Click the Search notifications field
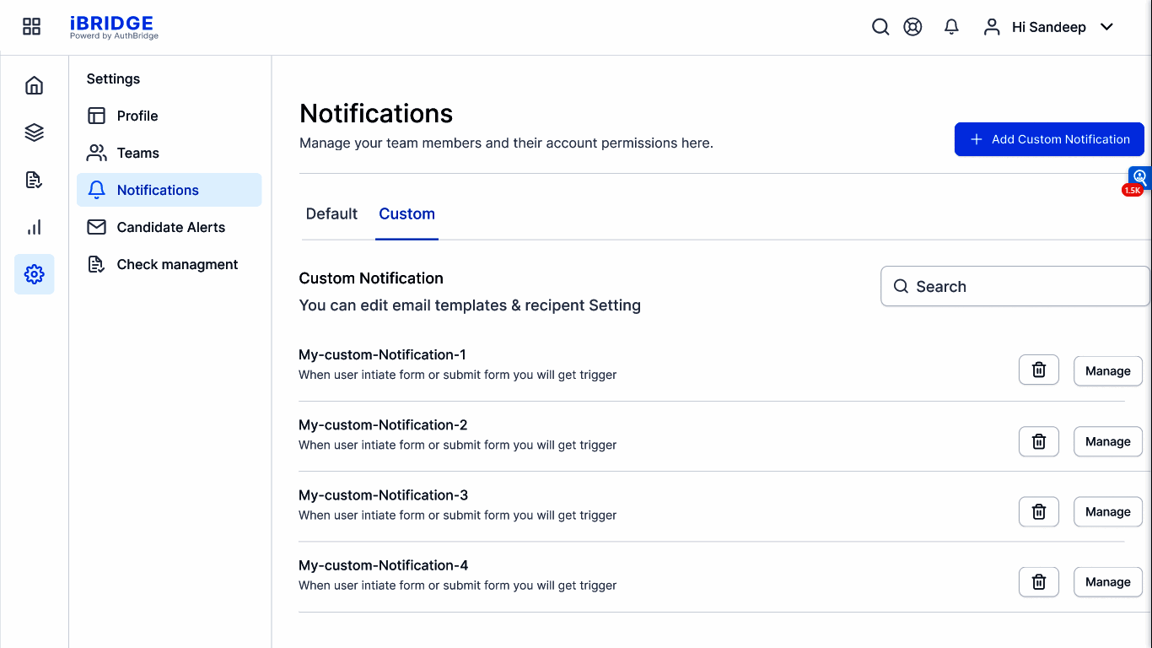 pos(1015,287)
